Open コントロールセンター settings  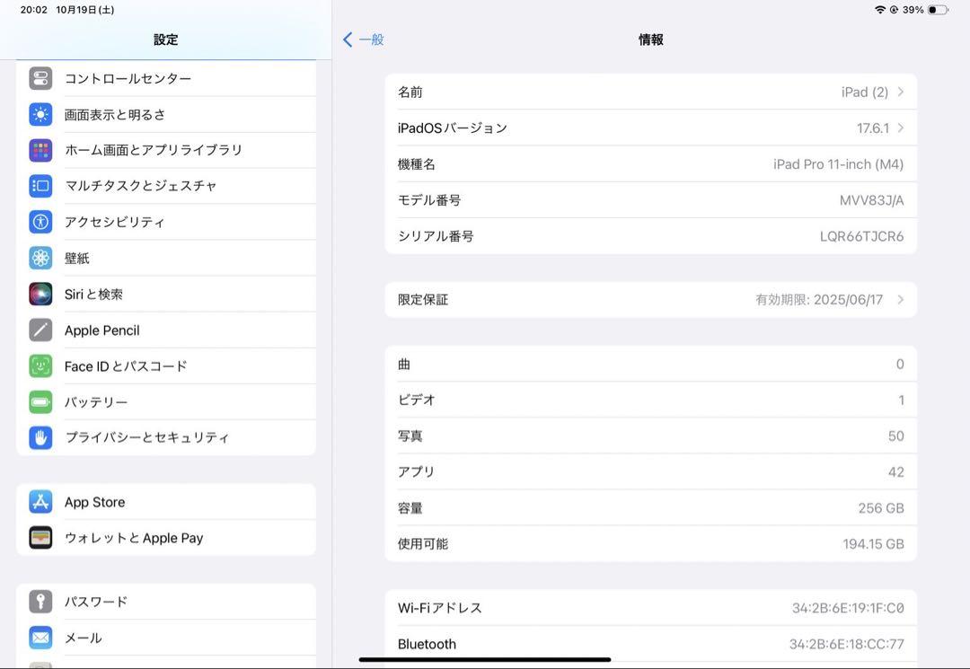166,78
